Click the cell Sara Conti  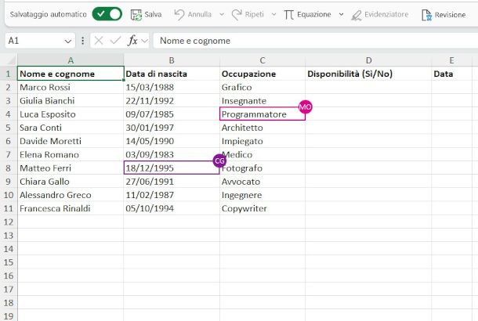tap(71, 128)
